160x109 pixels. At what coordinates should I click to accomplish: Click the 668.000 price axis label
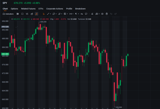[5, 82]
